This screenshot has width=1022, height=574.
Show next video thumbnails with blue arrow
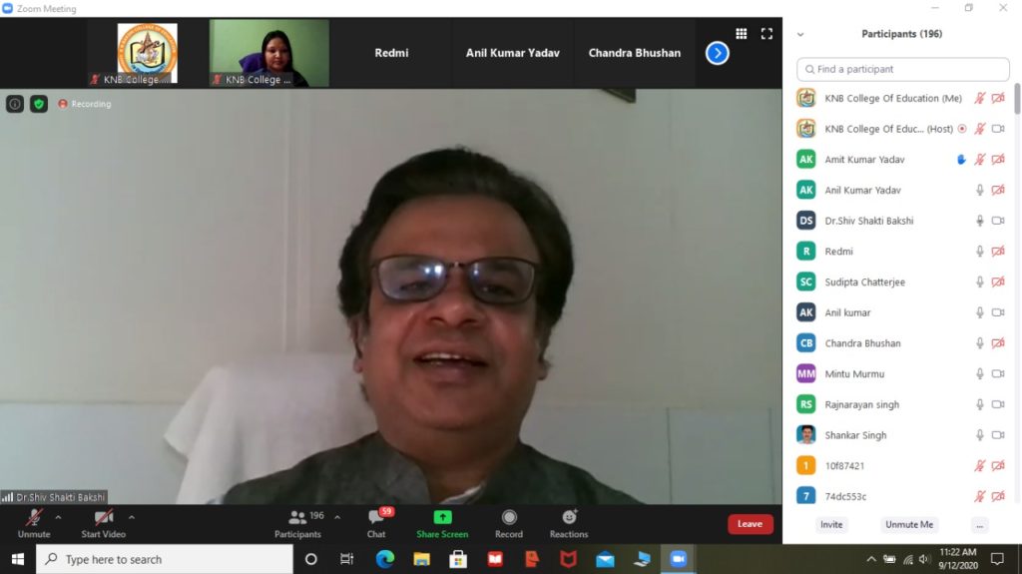717,53
